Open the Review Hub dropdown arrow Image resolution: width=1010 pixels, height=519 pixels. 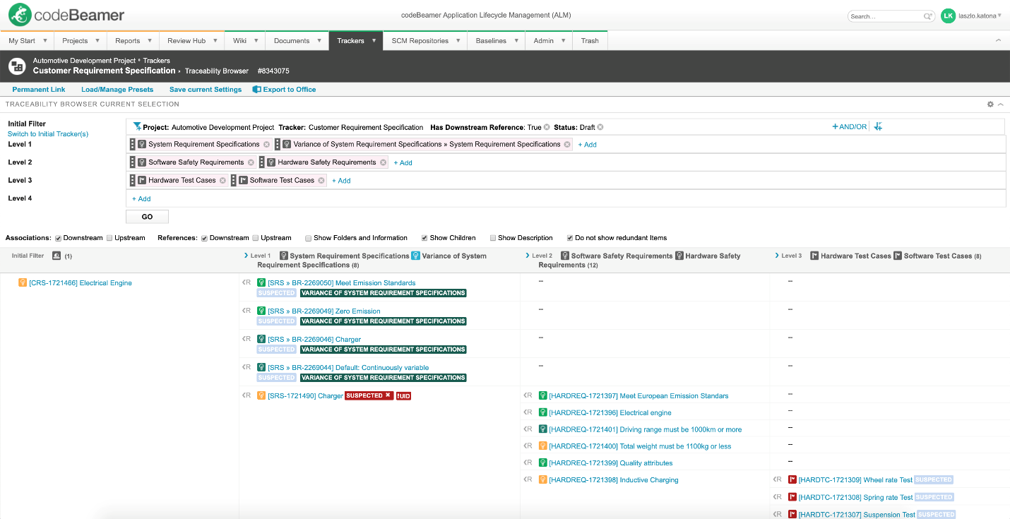coord(215,41)
